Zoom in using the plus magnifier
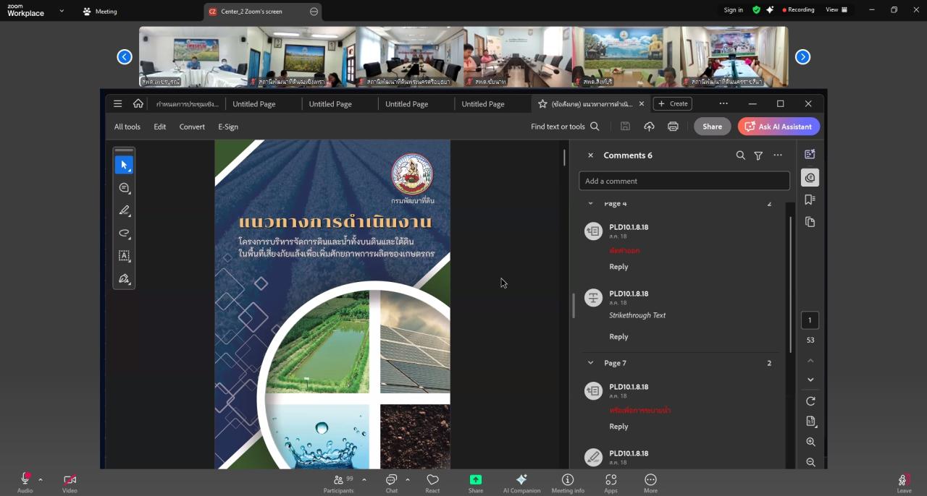 (x=810, y=442)
